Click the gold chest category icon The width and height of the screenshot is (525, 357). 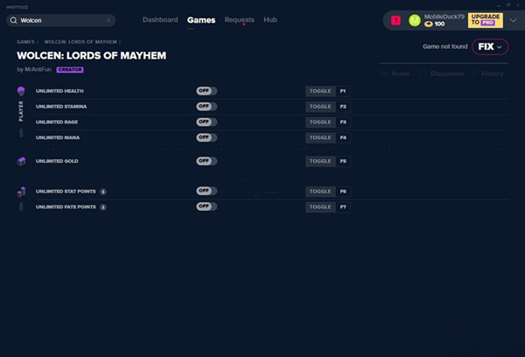[x=21, y=161]
